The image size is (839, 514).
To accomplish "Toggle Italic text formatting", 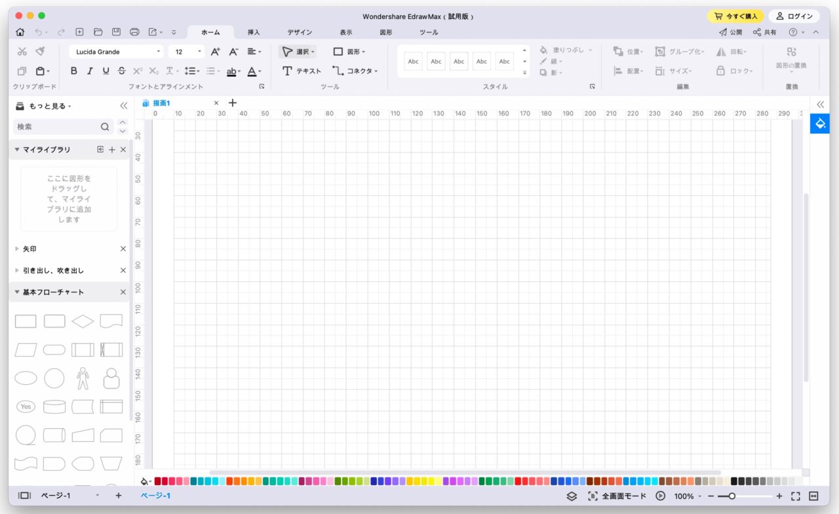I will pyautogui.click(x=90, y=71).
